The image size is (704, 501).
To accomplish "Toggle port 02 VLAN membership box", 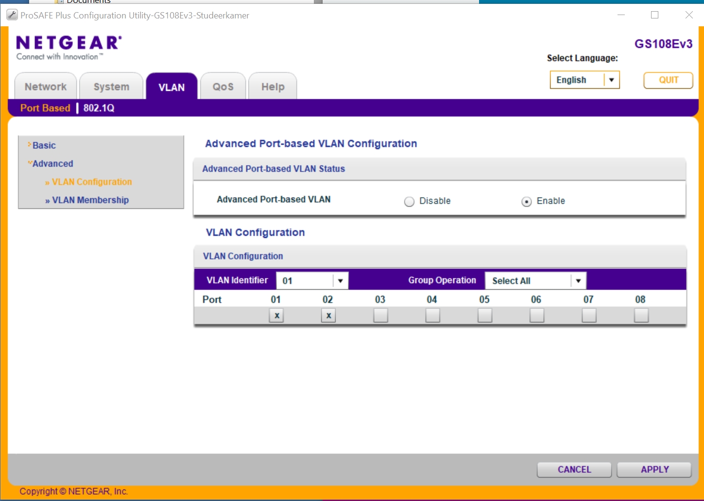I will pos(328,316).
